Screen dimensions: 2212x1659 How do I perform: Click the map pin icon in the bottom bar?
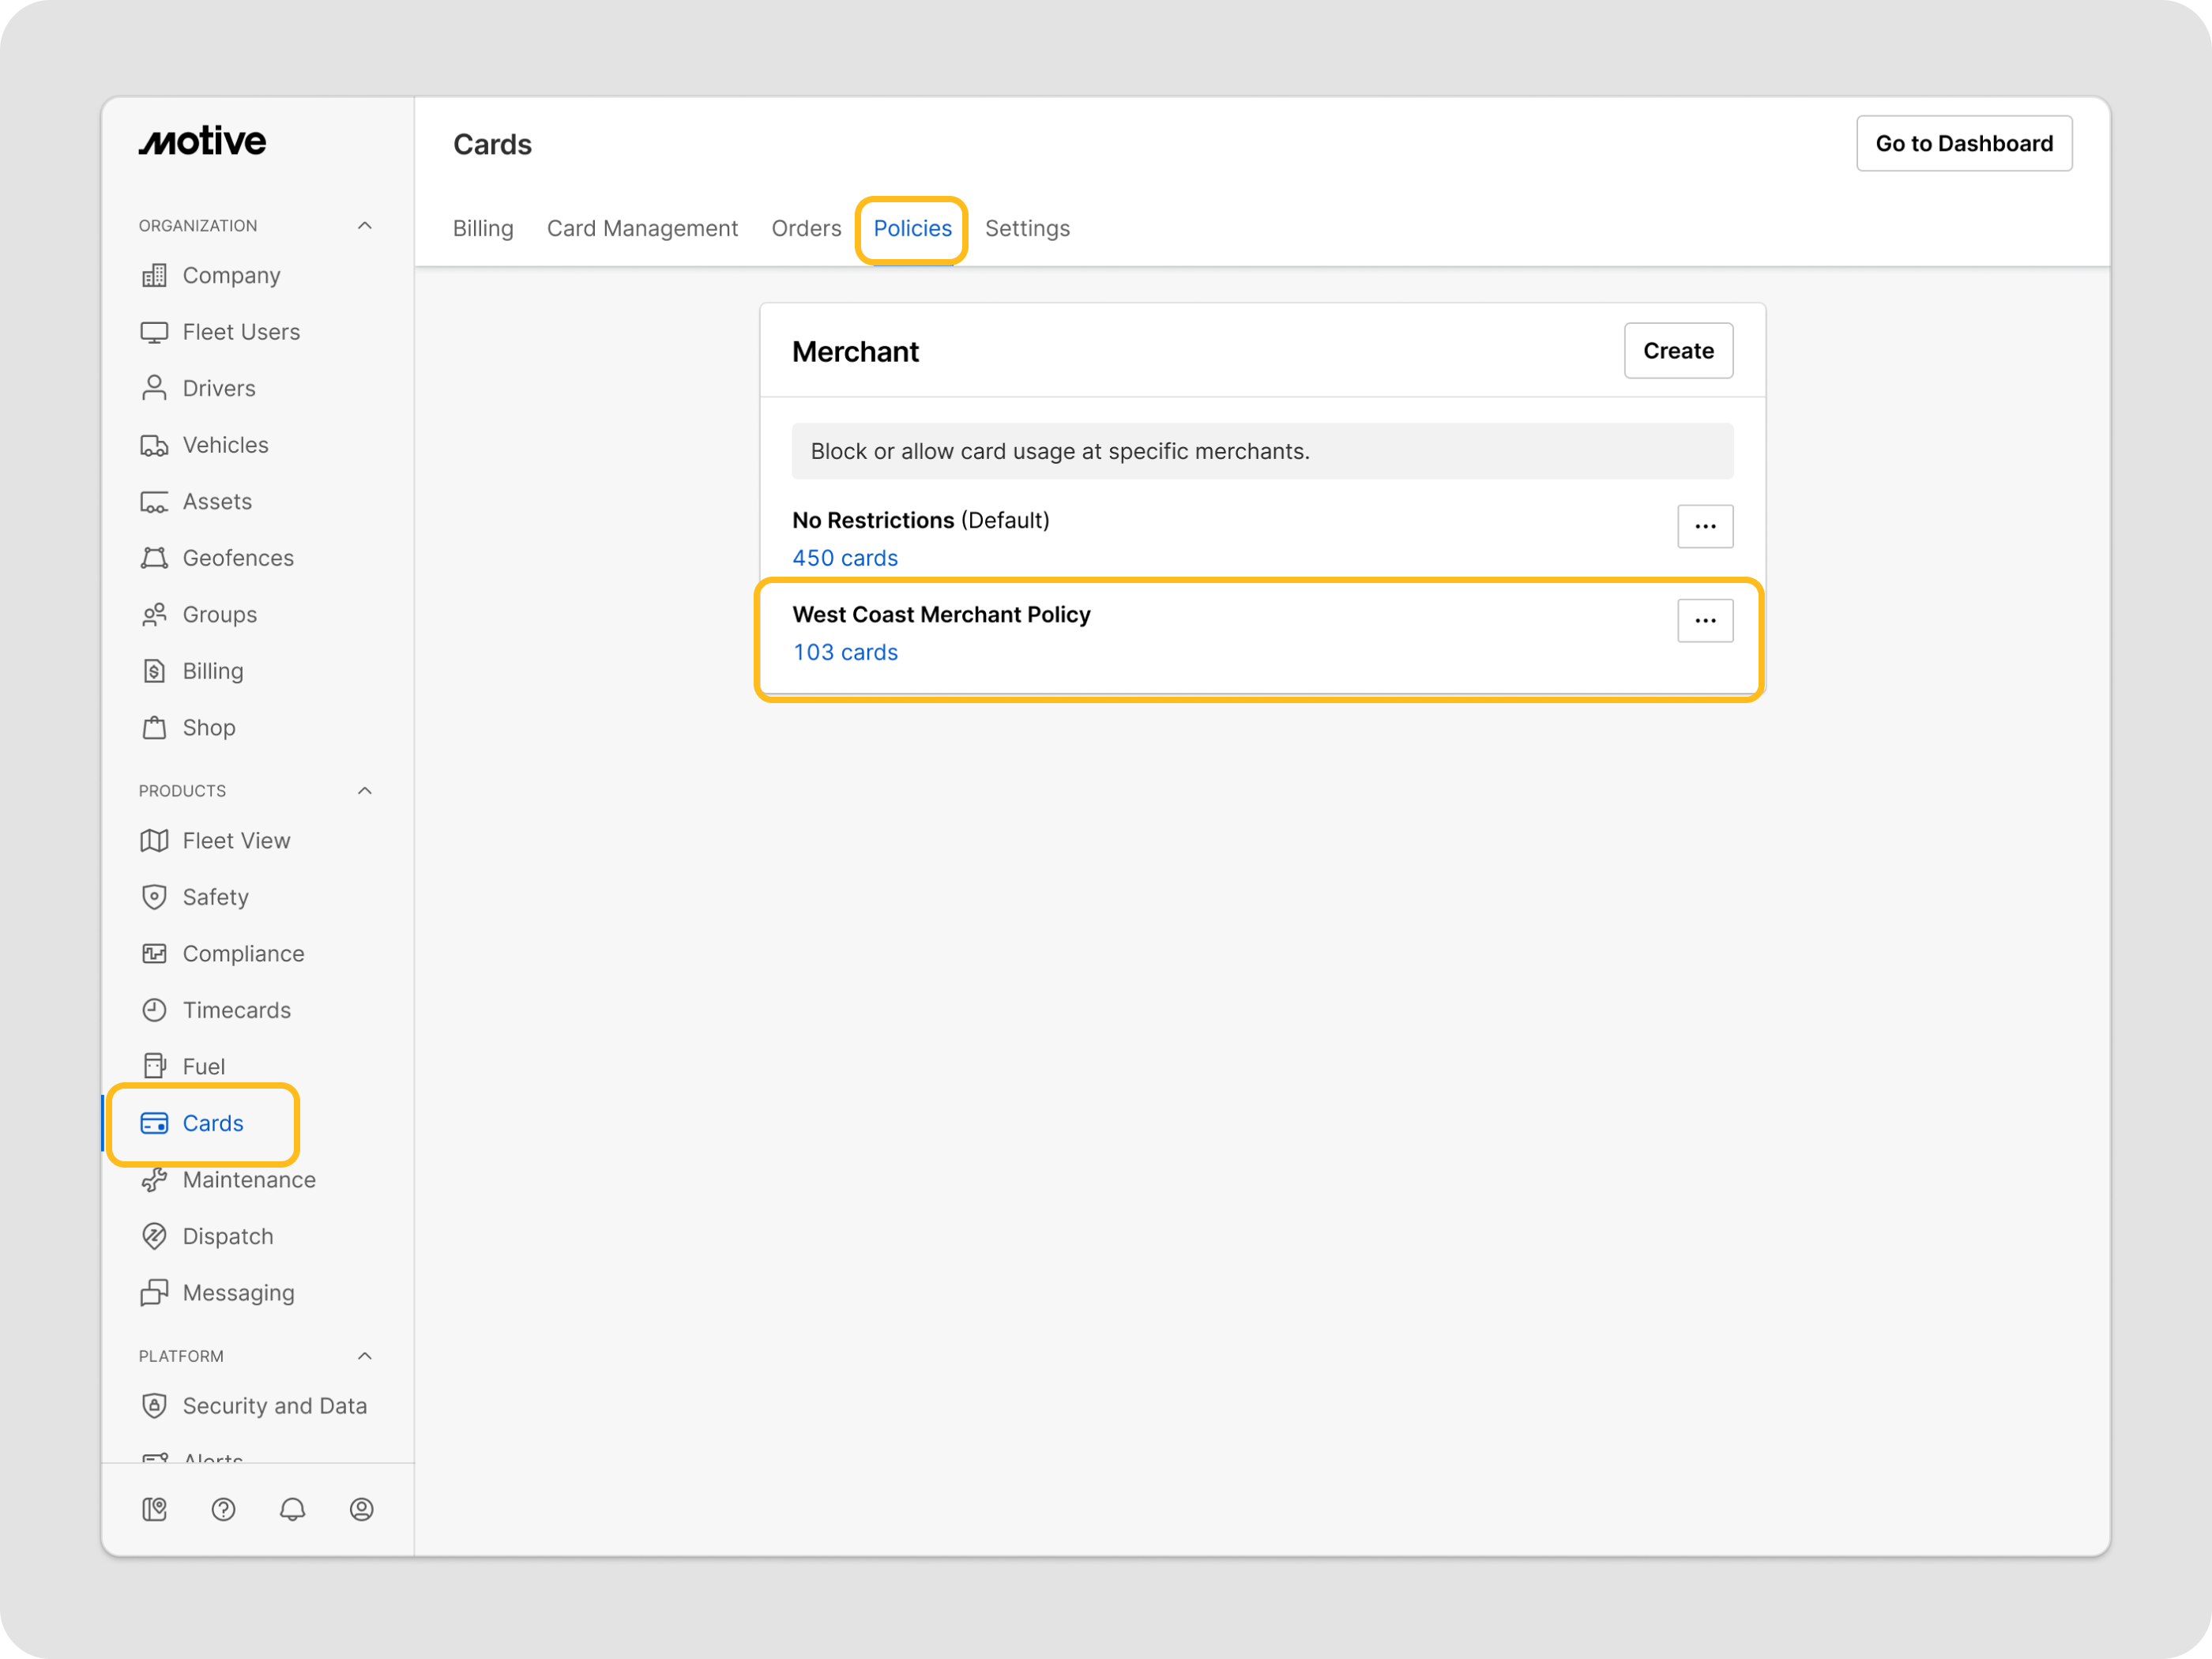point(154,1509)
